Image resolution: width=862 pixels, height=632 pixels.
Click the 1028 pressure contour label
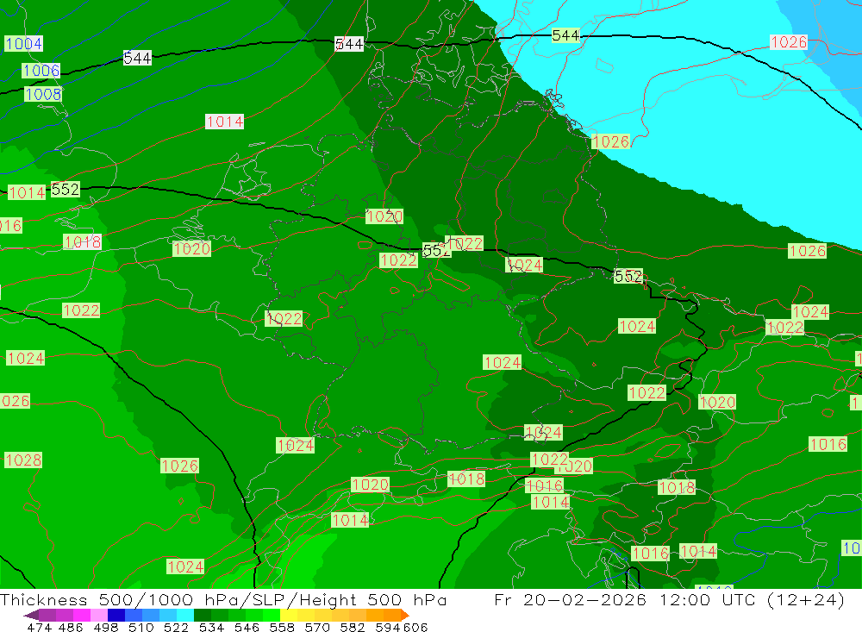(23, 460)
